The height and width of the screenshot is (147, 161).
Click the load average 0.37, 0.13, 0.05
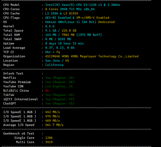point(60,48)
